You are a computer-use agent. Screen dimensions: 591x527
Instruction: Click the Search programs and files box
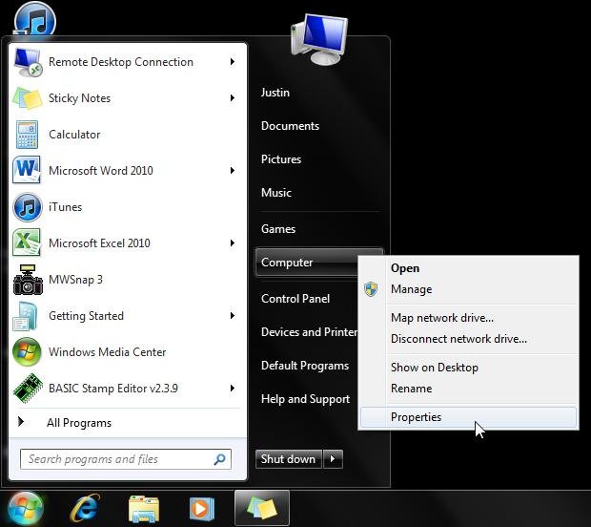(126, 459)
